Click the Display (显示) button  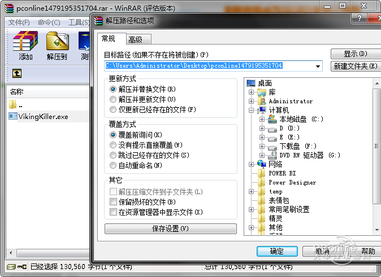pyautogui.click(x=356, y=54)
